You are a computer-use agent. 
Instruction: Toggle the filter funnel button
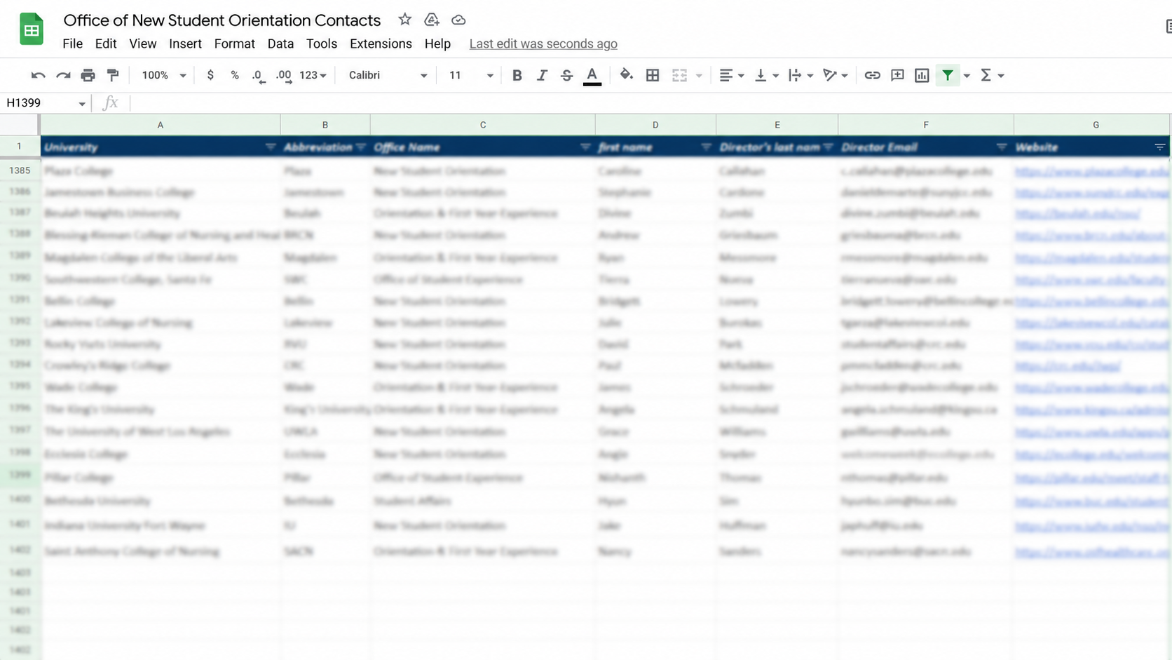coord(948,75)
